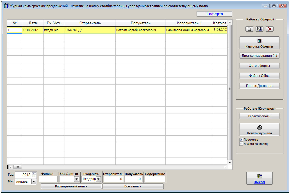289x193 pixels.
Task: Click the Расширенный поиск button
Action: pos(71,186)
